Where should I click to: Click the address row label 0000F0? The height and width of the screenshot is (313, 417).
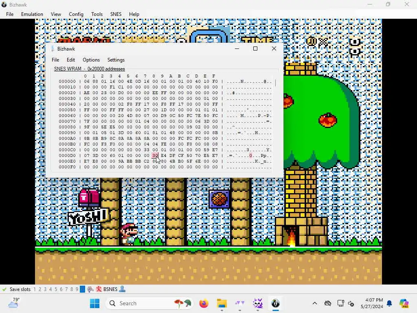coord(67,167)
